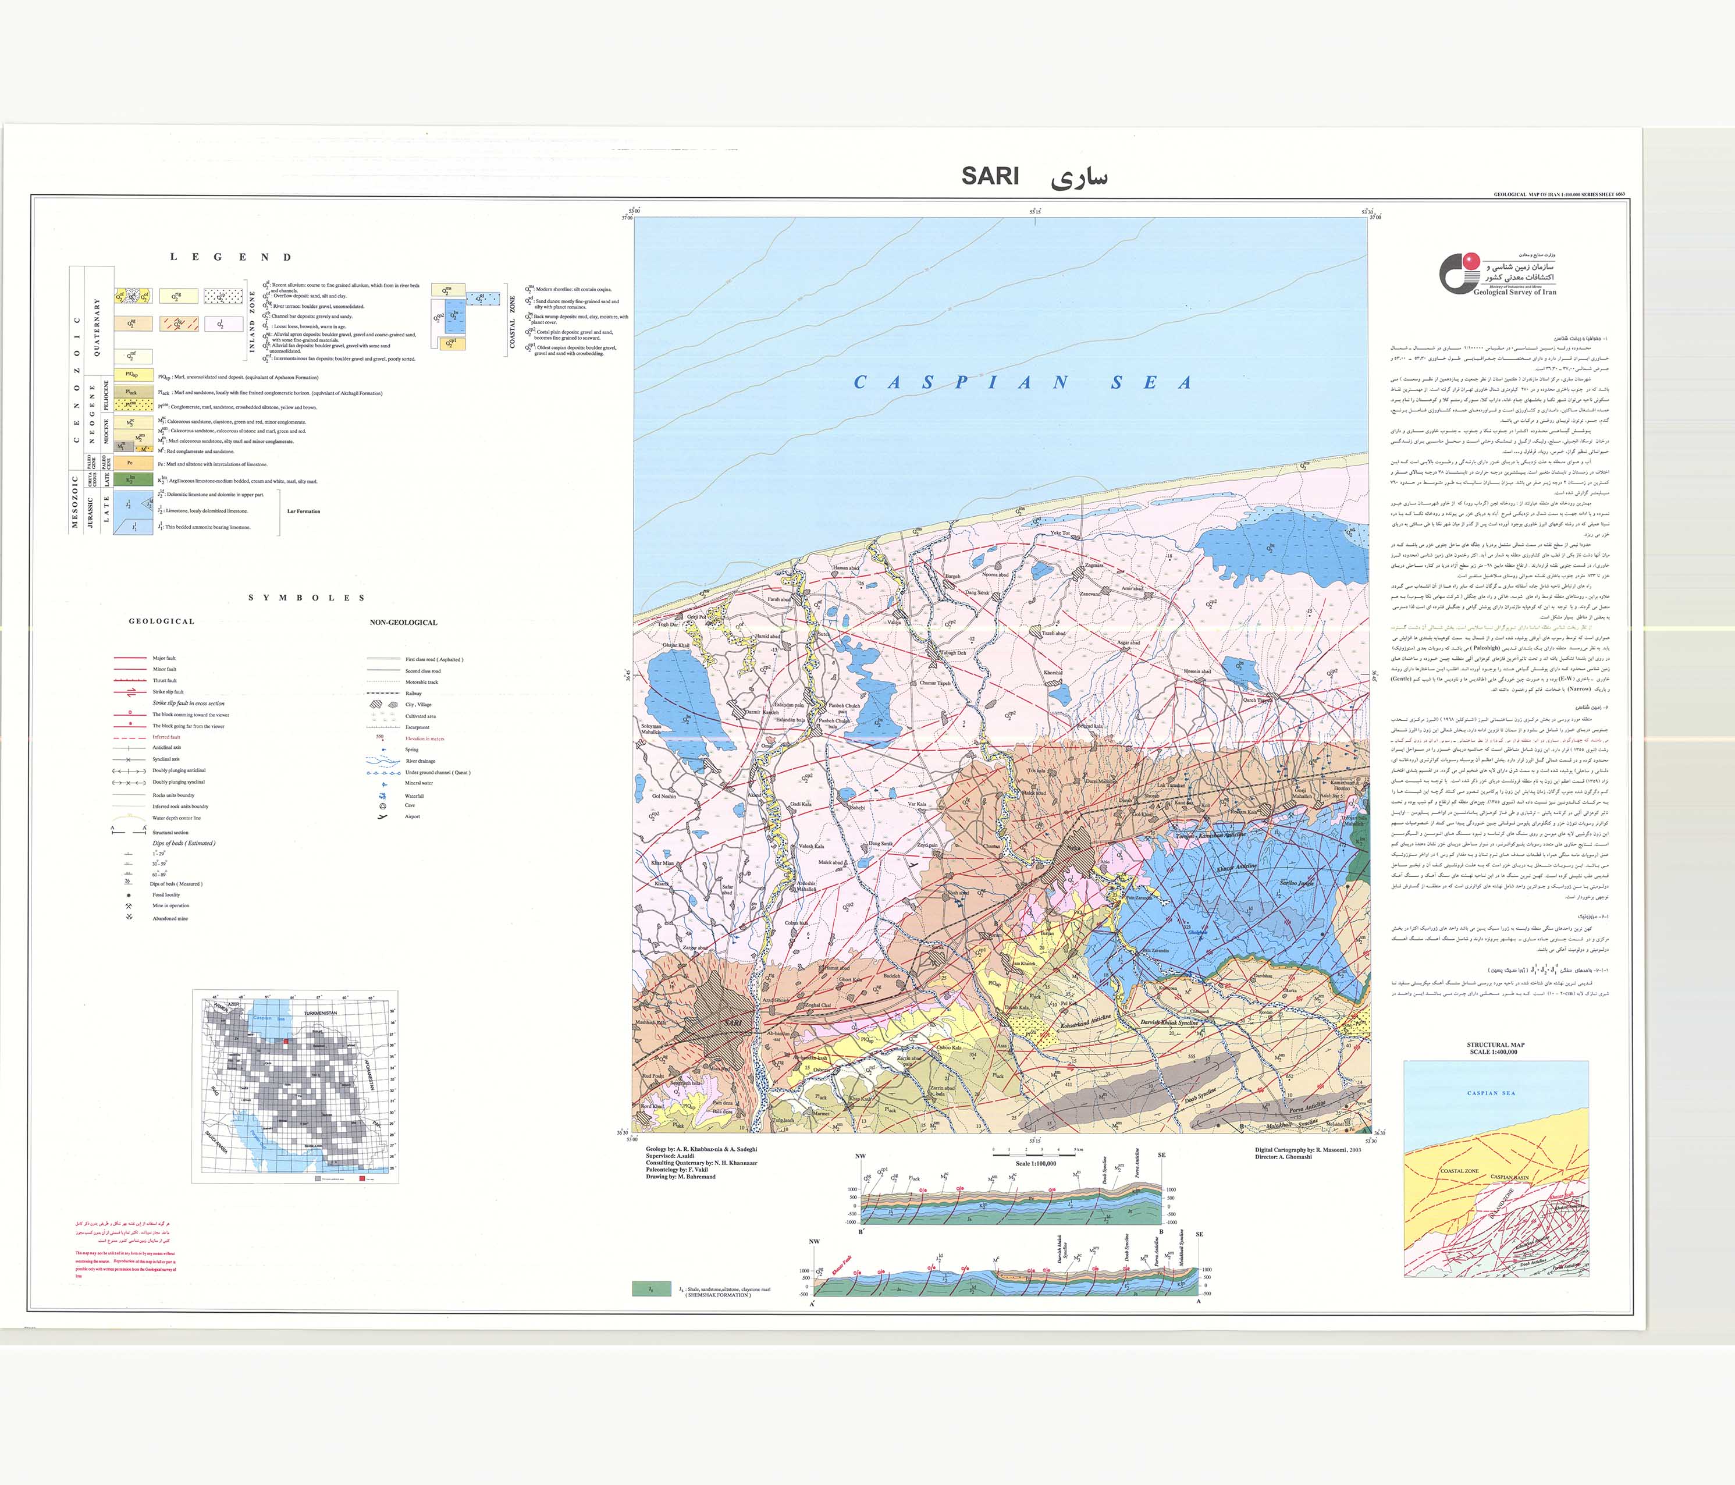
Task: Click the STRUCTURAL MAP SCALE 1:400,000 caption
Action: (x=1495, y=1048)
